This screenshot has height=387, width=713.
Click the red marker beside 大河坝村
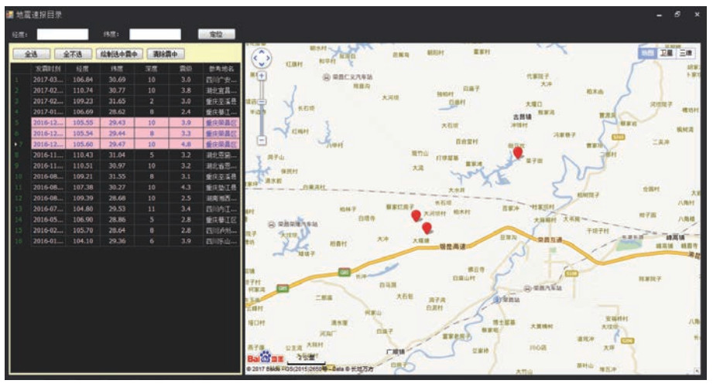pyautogui.click(x=416, y=216)
